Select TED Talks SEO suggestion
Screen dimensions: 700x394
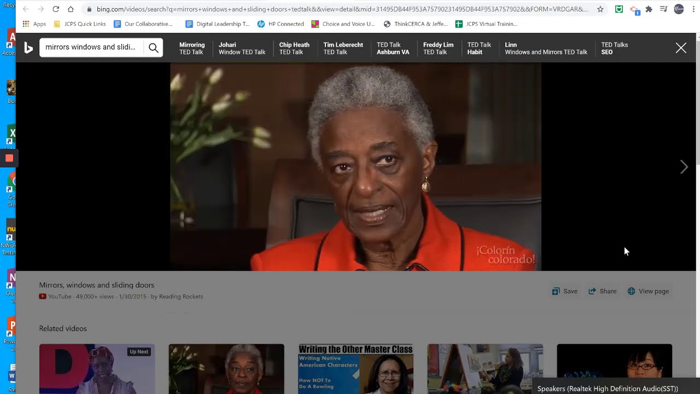[614, 48]
